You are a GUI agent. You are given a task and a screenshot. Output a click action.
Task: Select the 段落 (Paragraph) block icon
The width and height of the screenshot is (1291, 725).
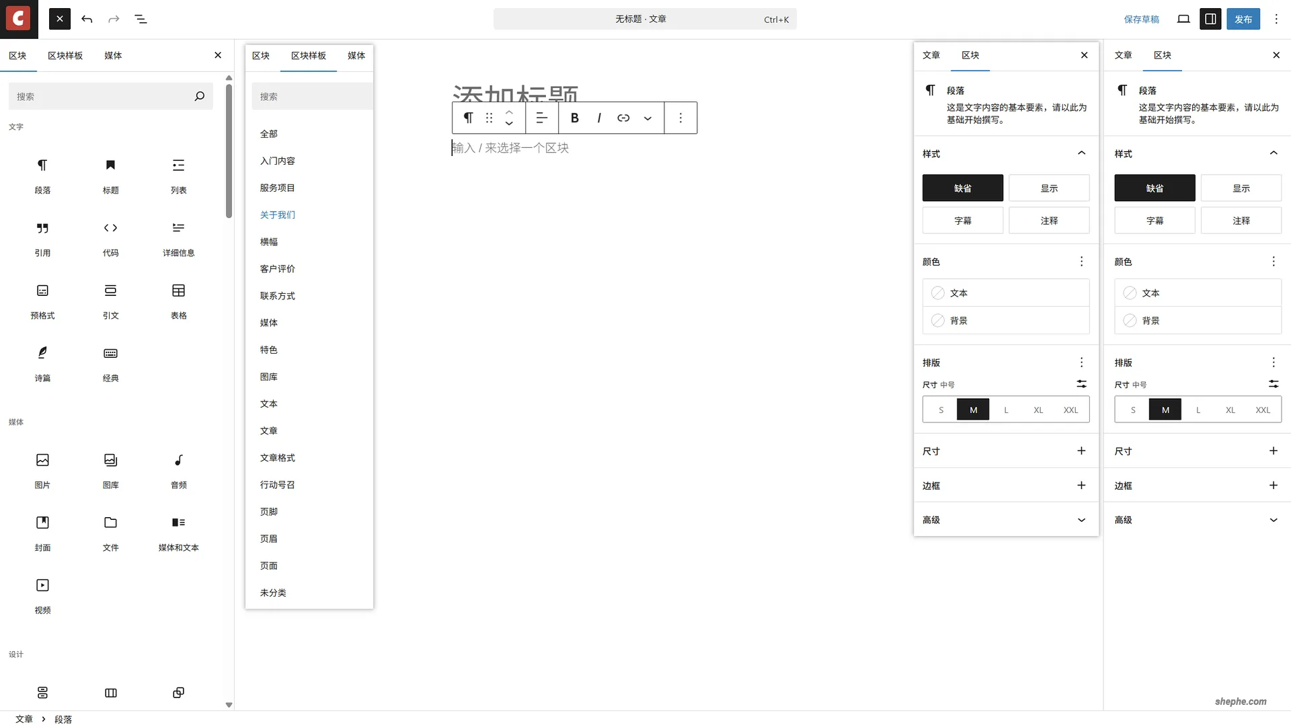[42, 174]
